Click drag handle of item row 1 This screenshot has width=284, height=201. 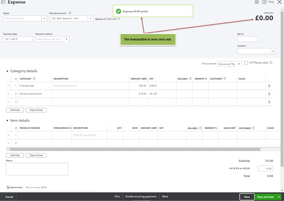pyautogui.click(x=9, y=135)
